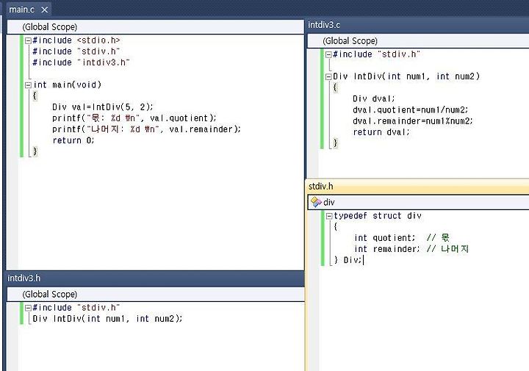Viewport: 529px width, 371px height.
Task: Activate the intdiv3.c pane title
Action: point(324,25)
